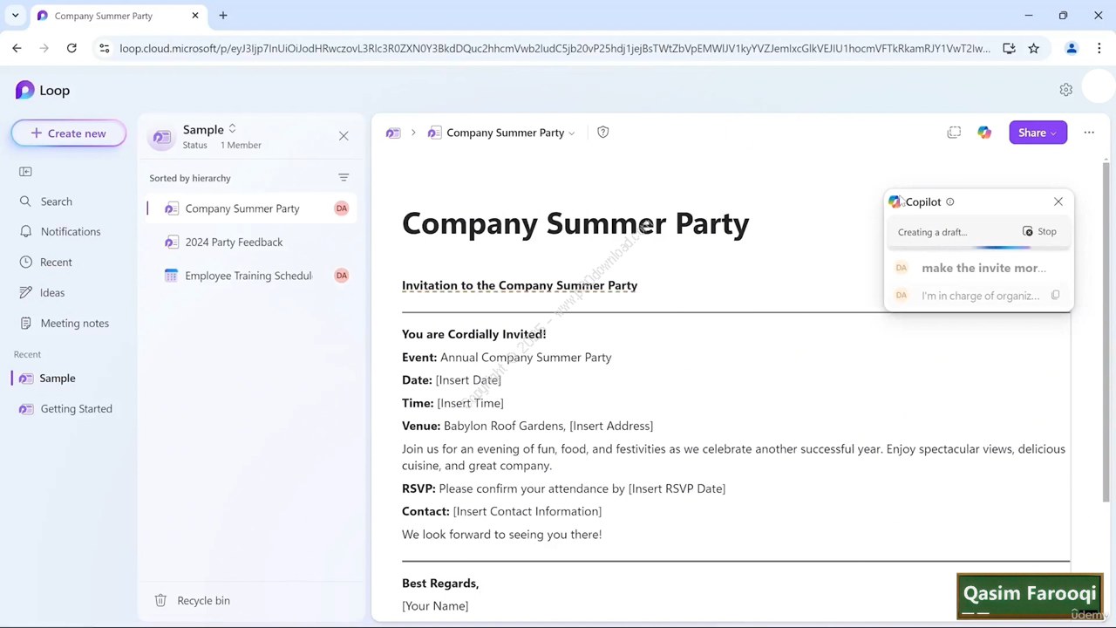Viewport: 1116px width, 628px height.
Task: Open the Recycle bin
Action: click(x=193, y=600)
